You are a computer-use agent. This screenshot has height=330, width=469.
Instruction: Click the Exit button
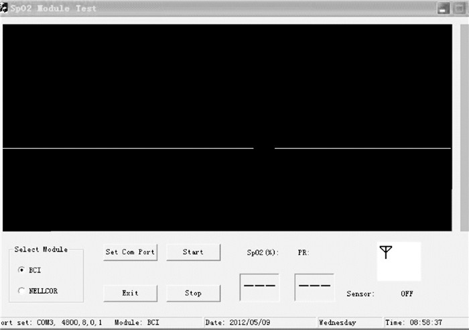(130, 293)
